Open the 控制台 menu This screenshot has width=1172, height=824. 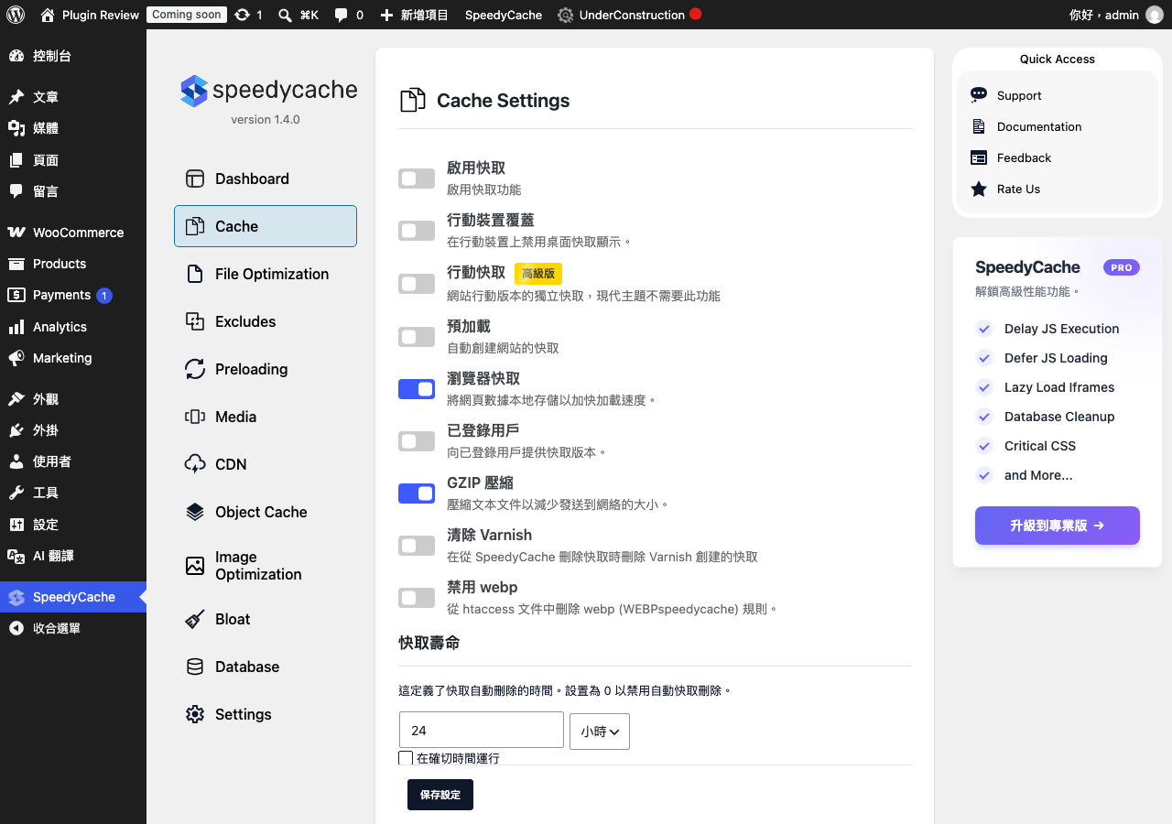73,56
